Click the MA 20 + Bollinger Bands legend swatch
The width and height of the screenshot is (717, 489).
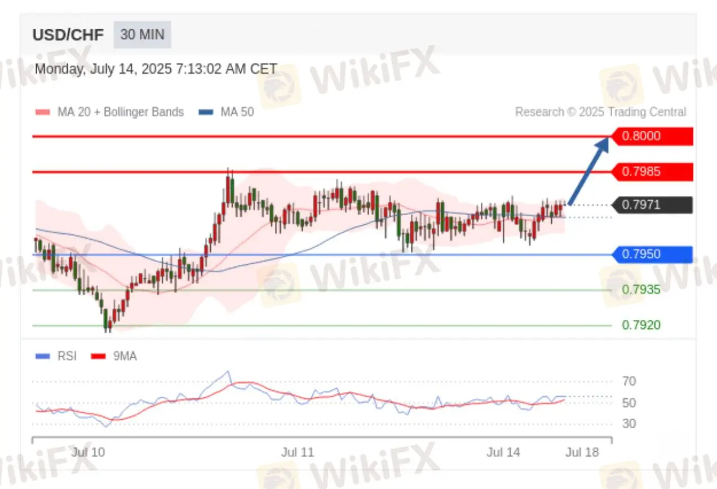(x=43, y=112)
